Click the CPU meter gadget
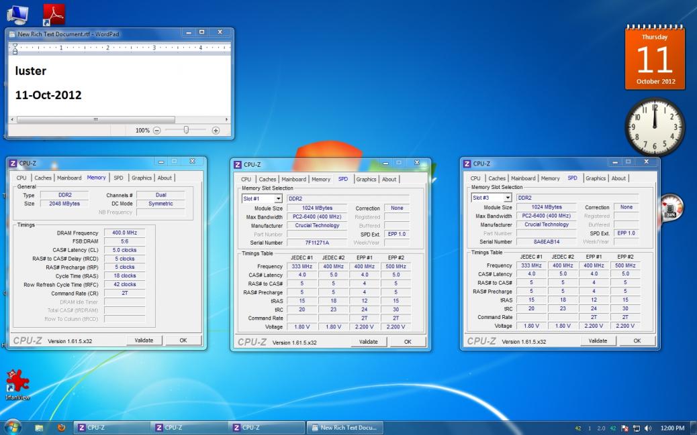This screenshot has height=435, width=697. [671, 206]
